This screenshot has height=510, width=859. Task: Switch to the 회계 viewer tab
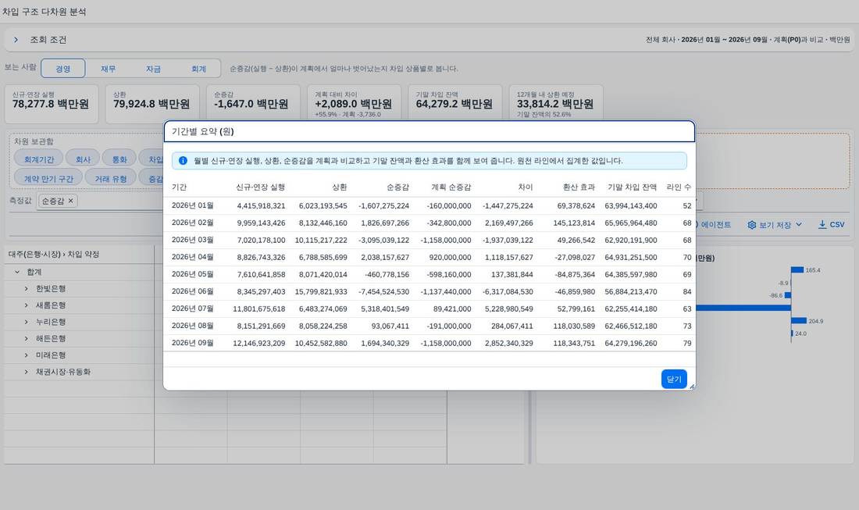point(198,69)
